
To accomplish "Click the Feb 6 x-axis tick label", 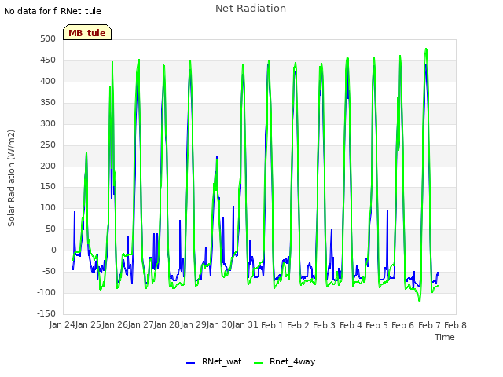I will [403, 325].
